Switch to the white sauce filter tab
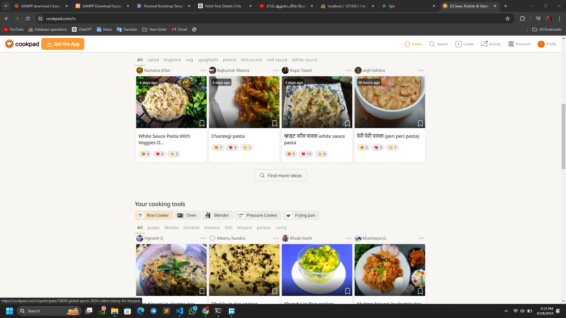The image size is (566, 318). [x=305, y=60]
